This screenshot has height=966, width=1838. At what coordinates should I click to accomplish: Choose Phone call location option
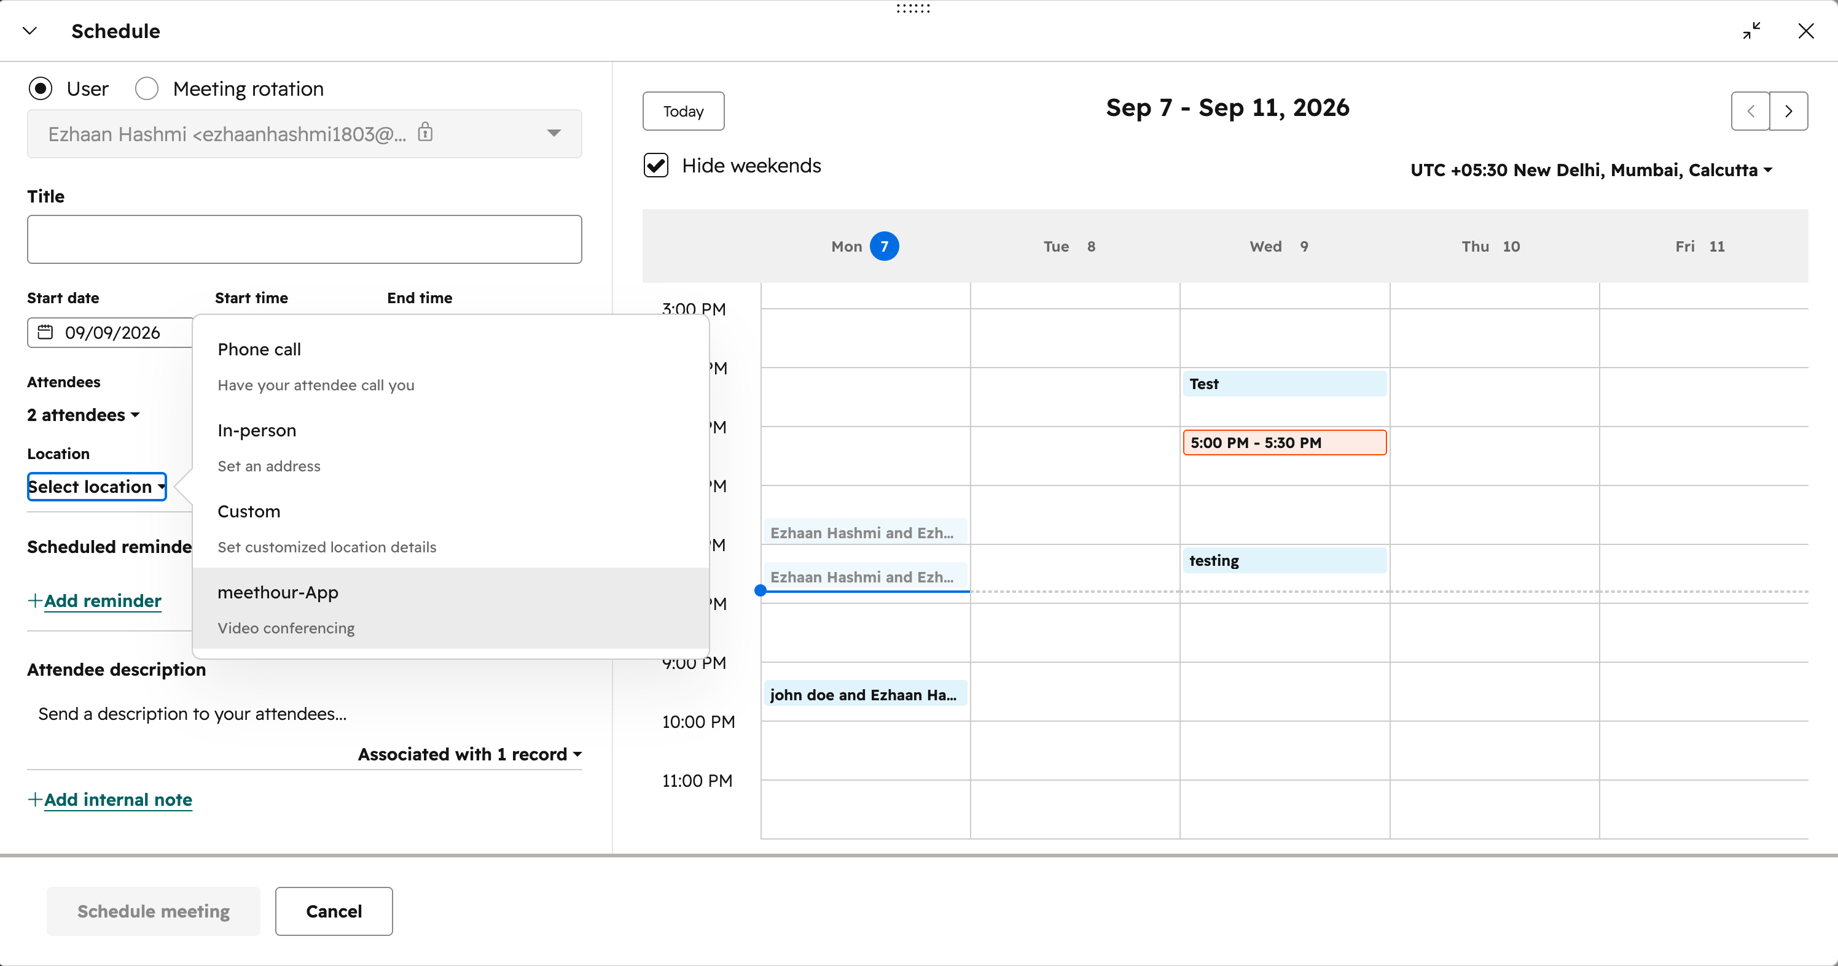pyautogui.click(x=451, y=366)
